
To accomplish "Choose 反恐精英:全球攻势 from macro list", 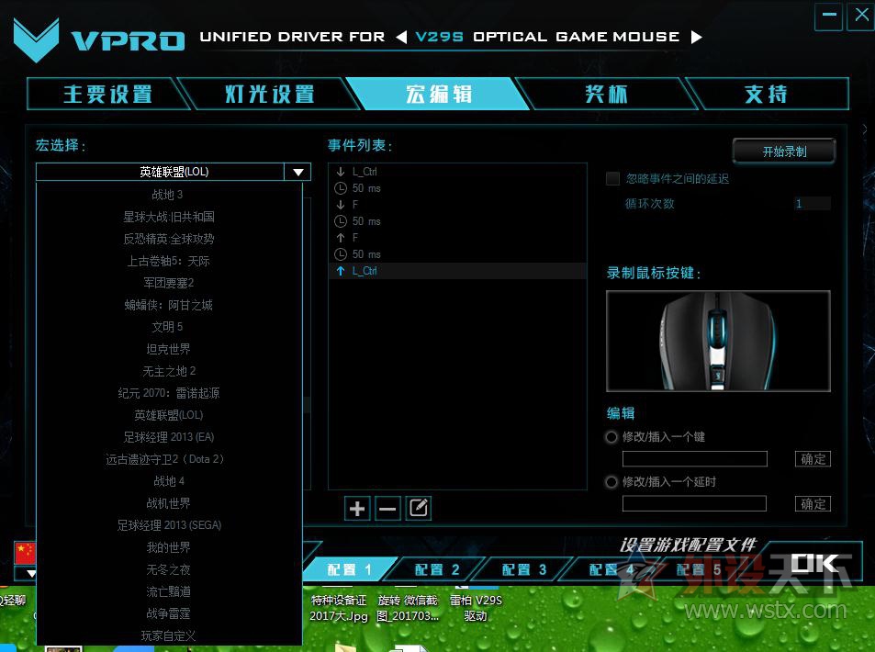I will (169, 239).
